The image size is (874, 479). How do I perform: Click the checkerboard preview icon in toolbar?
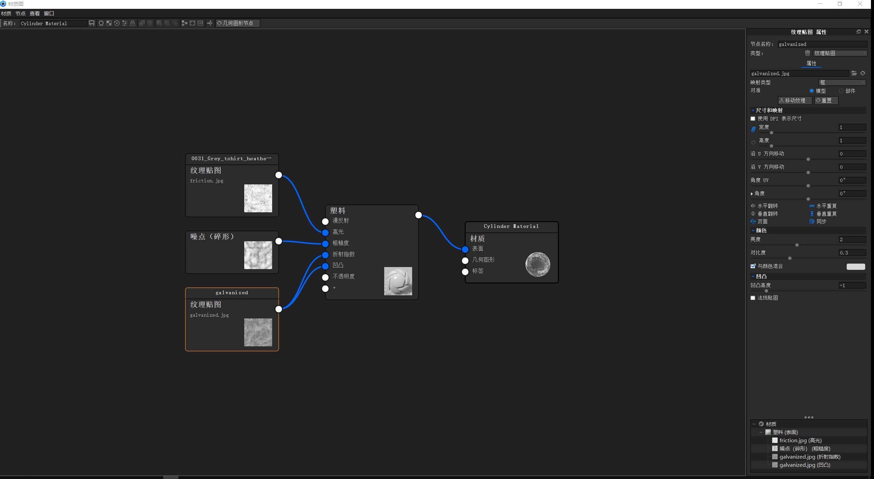pos(109,23)
